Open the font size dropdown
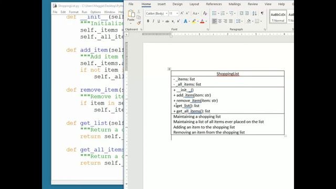The width and height of the screenshot is (336, 189). tap(177, 14)
